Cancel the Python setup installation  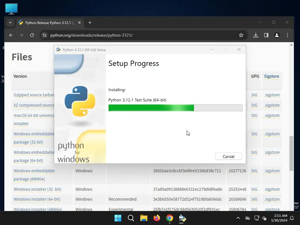(229, 156)
